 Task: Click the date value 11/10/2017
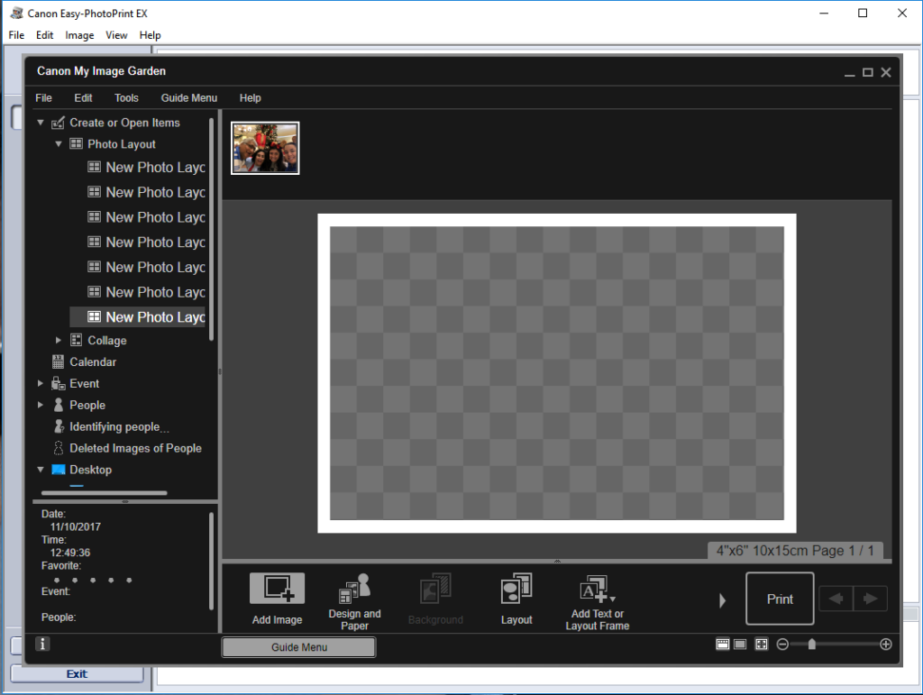click(76, 526)
